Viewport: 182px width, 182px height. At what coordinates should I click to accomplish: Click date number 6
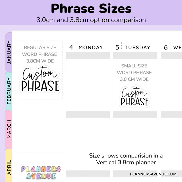(166, 47)
